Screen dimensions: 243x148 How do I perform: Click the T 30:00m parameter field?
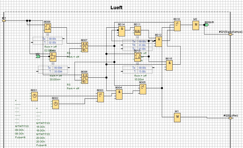coord(58,71)
